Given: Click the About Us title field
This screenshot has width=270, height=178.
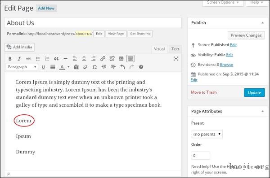Looking at the screenshot, I should point(93,23).
